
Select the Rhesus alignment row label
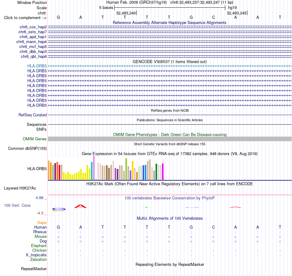40,232
